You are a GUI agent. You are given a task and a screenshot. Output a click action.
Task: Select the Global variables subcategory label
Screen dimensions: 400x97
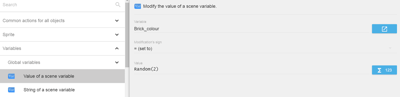pyautogui.click(x=24, y=62)
